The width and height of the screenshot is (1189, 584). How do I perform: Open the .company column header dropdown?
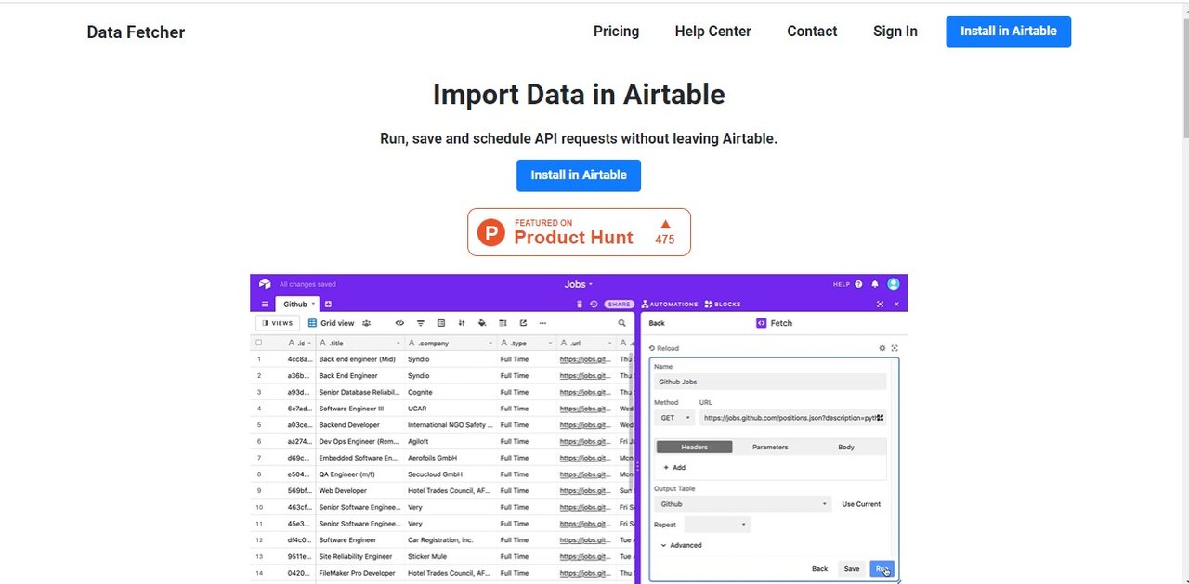490,343
